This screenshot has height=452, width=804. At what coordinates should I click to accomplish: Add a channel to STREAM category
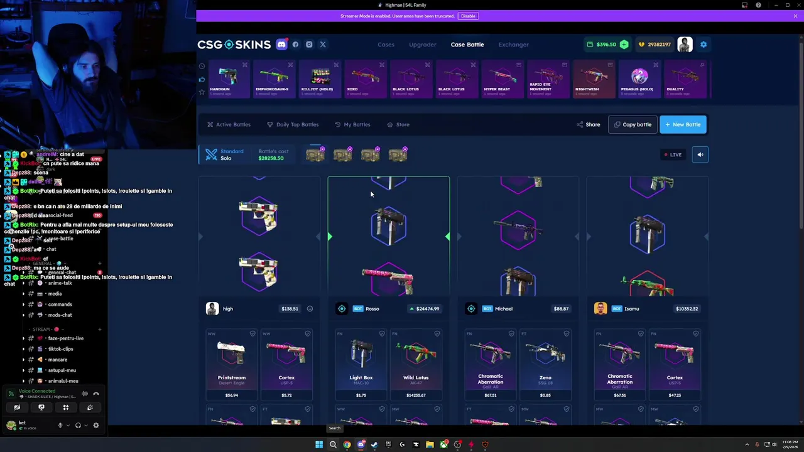99,329
